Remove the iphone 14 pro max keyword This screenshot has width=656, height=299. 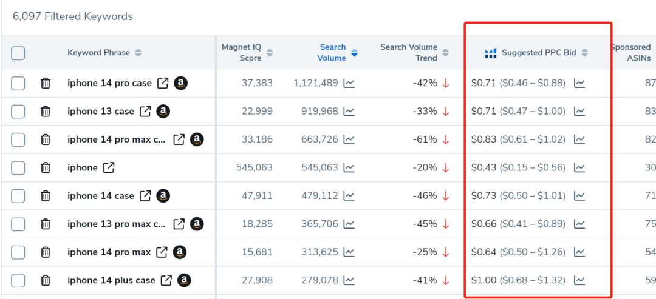point(45,252)
